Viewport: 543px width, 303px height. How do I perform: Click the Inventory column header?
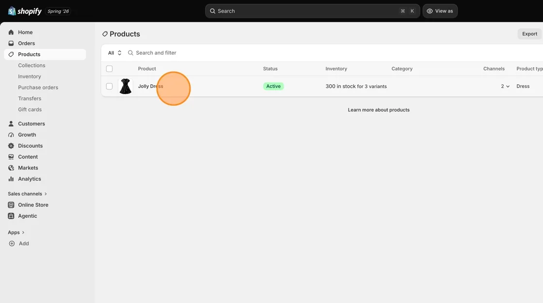336,69
